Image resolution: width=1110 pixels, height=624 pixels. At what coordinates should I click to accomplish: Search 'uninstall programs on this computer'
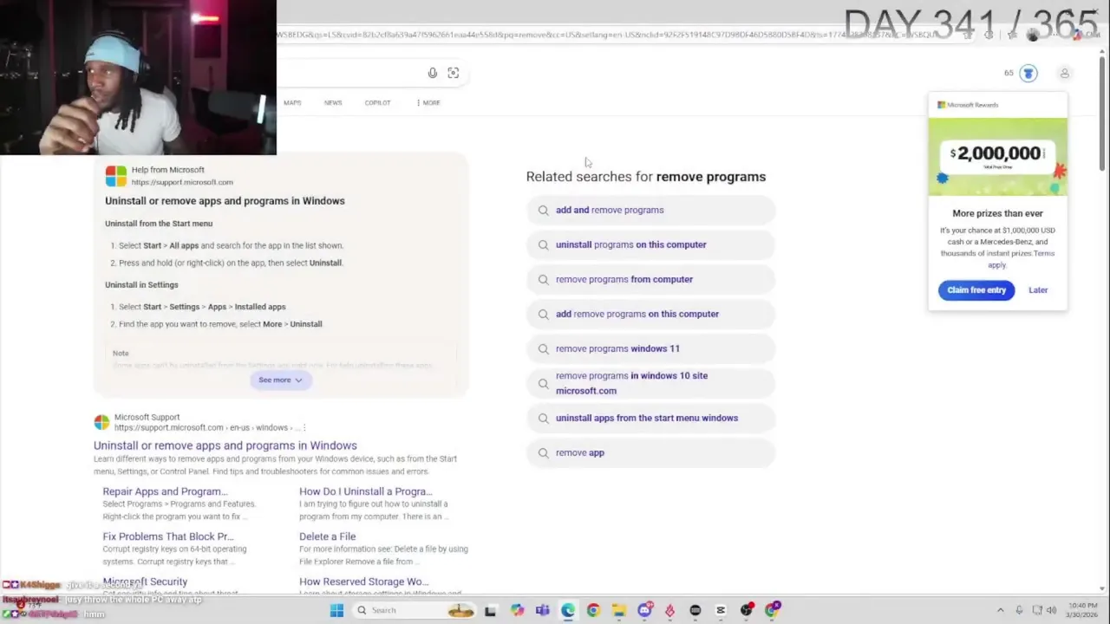click(650, 244)
